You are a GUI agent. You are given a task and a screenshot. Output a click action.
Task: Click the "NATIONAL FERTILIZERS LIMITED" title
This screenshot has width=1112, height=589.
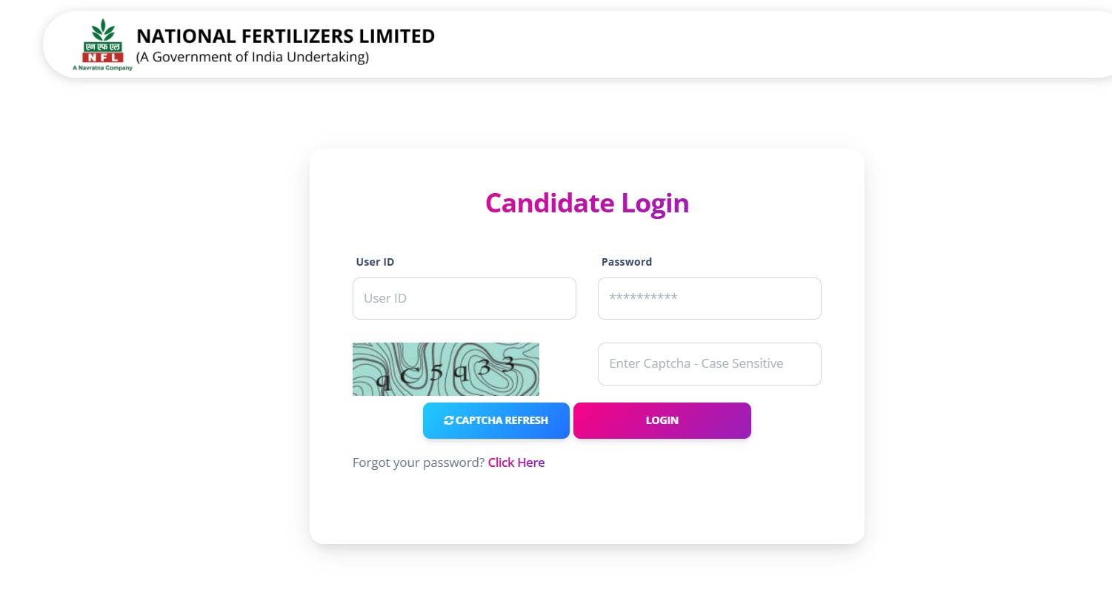point(285,36)
